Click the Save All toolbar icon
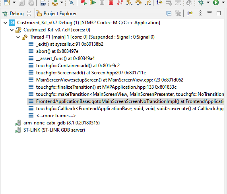Screen dimensions: 227x194 tap(31, 2)
